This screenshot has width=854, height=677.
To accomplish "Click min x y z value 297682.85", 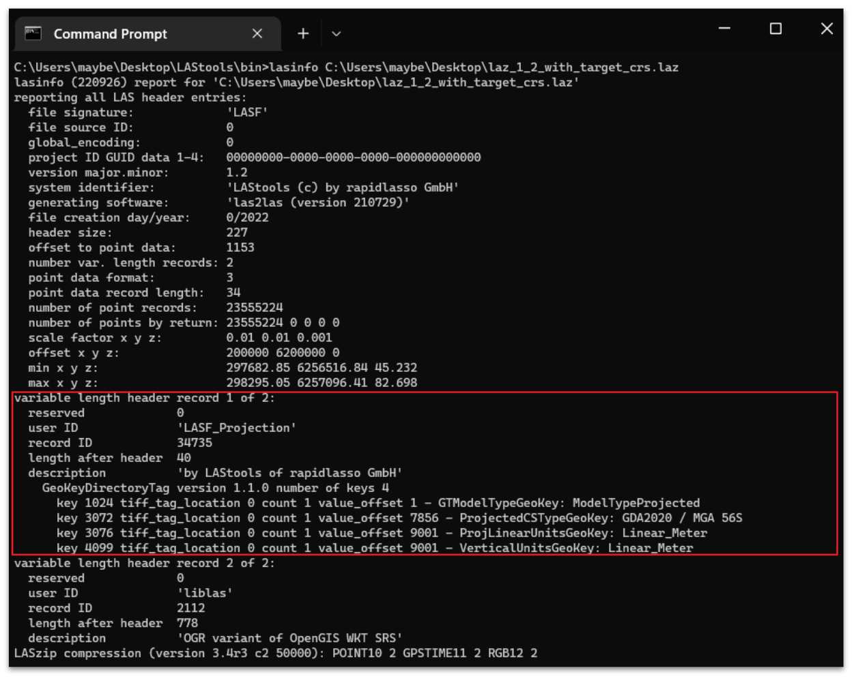I will (258, 368).
